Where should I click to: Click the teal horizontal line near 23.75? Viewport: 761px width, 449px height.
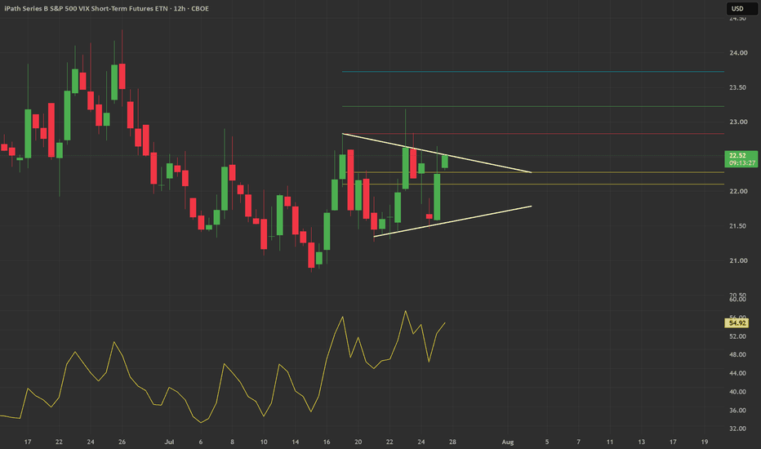pyautogui.click(x=533, y=72)
